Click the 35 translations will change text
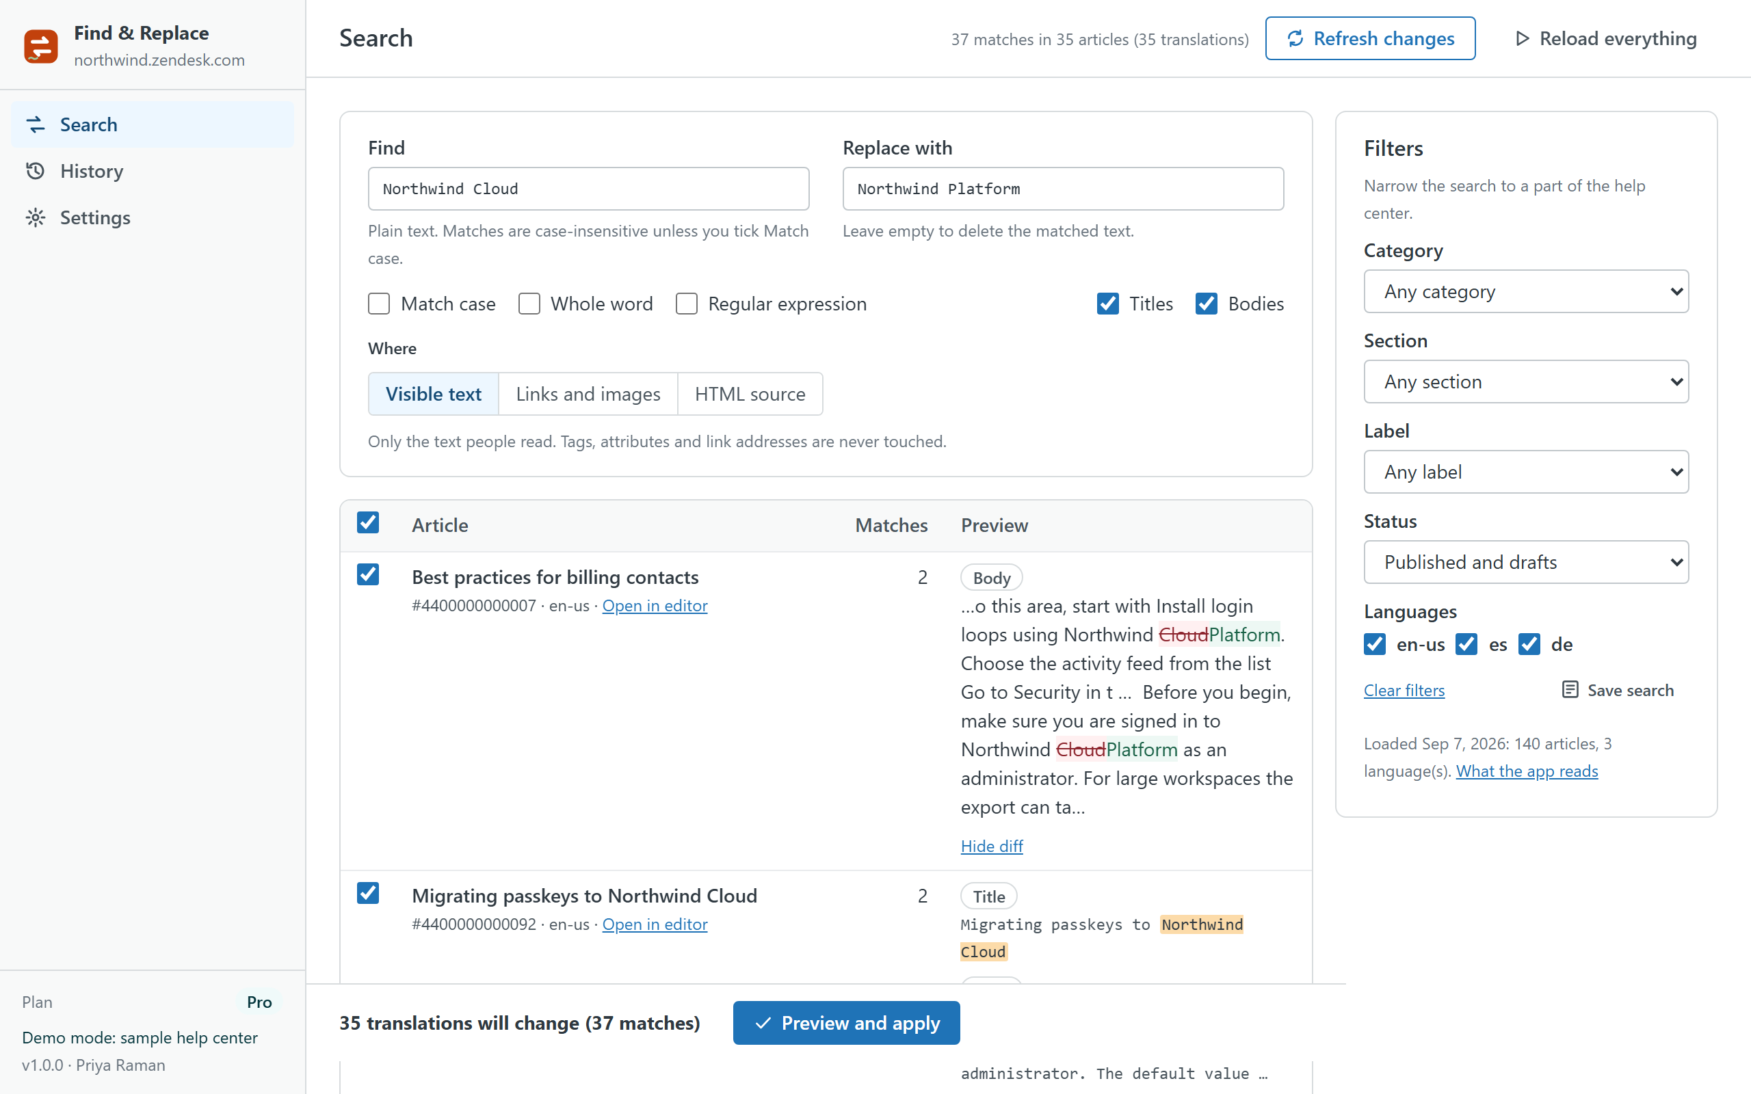Image resolution: width=1751 pixels, height=1094 pixels. [520, 1022]
